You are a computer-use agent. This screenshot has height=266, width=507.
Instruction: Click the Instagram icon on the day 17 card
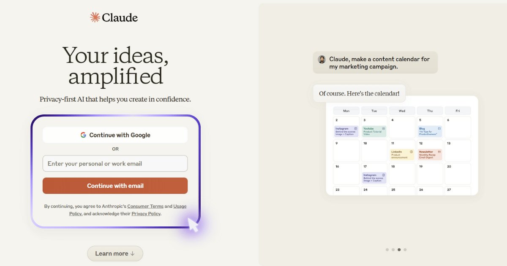coord(383,175)
